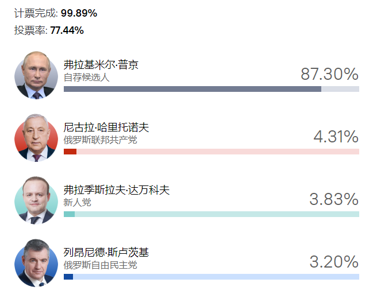Image resolution: width=373 pixels, height=302 pixels.
Task: Click the 4.31% vote percentage
Action: pyautogui.click(x=336, y=137)
